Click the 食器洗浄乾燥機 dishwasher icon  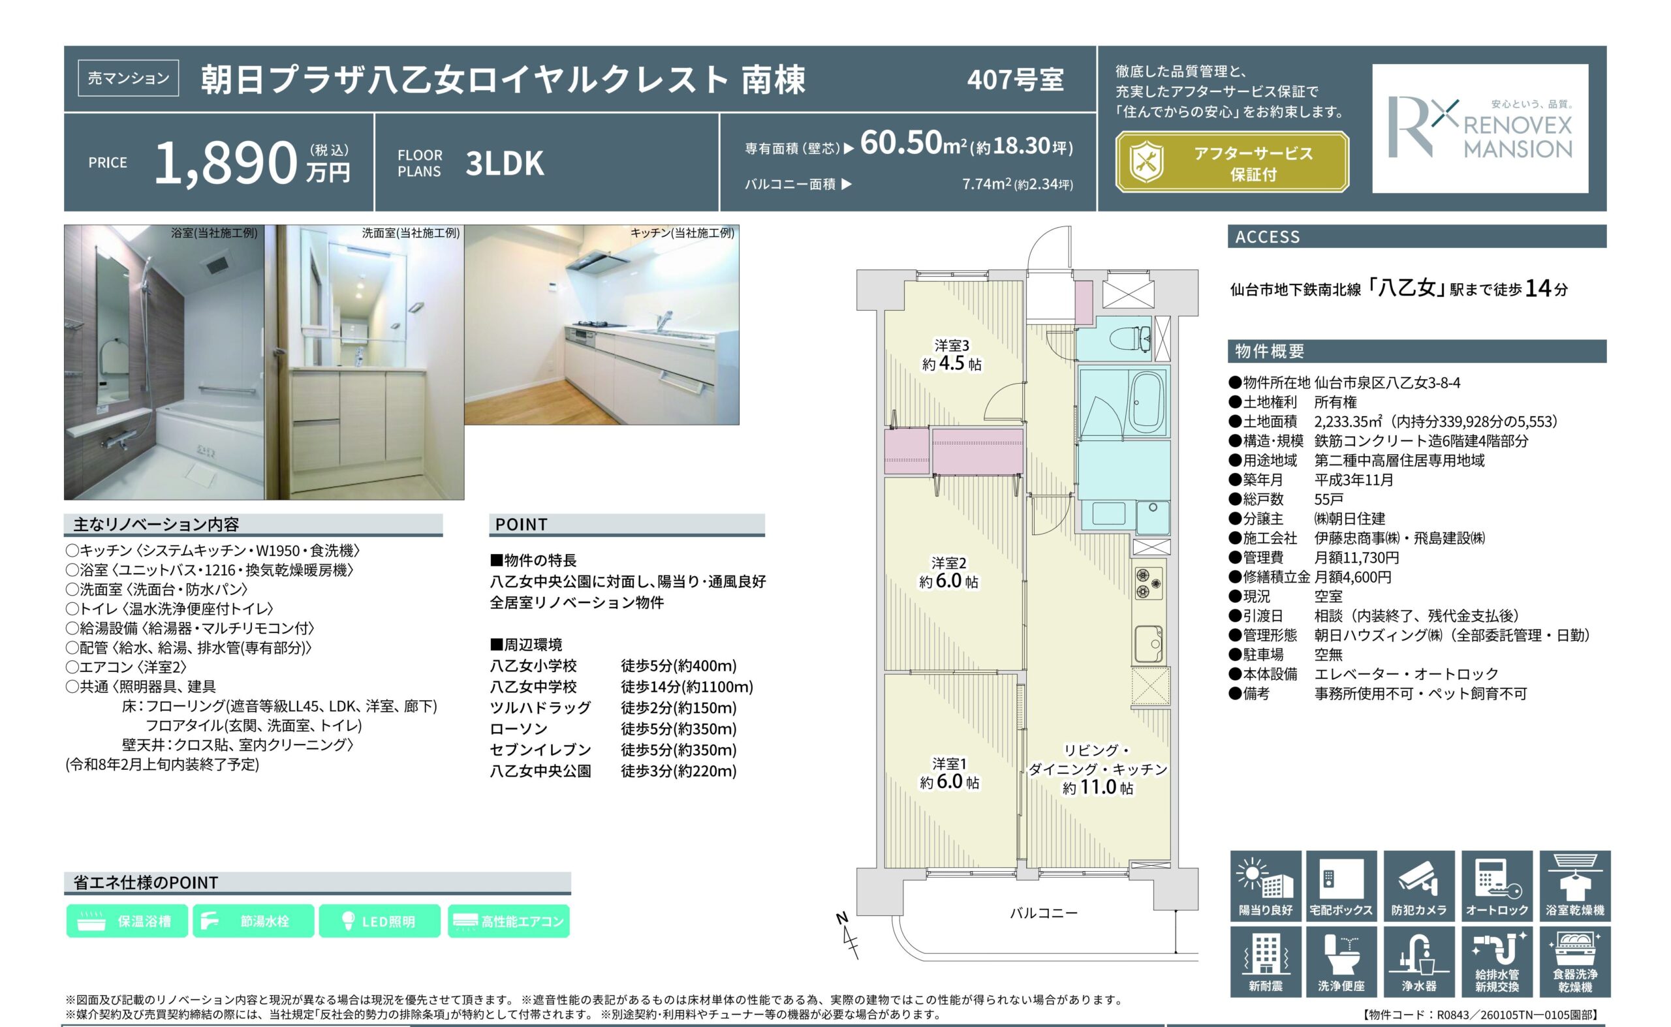click(x=1574, y=962)
